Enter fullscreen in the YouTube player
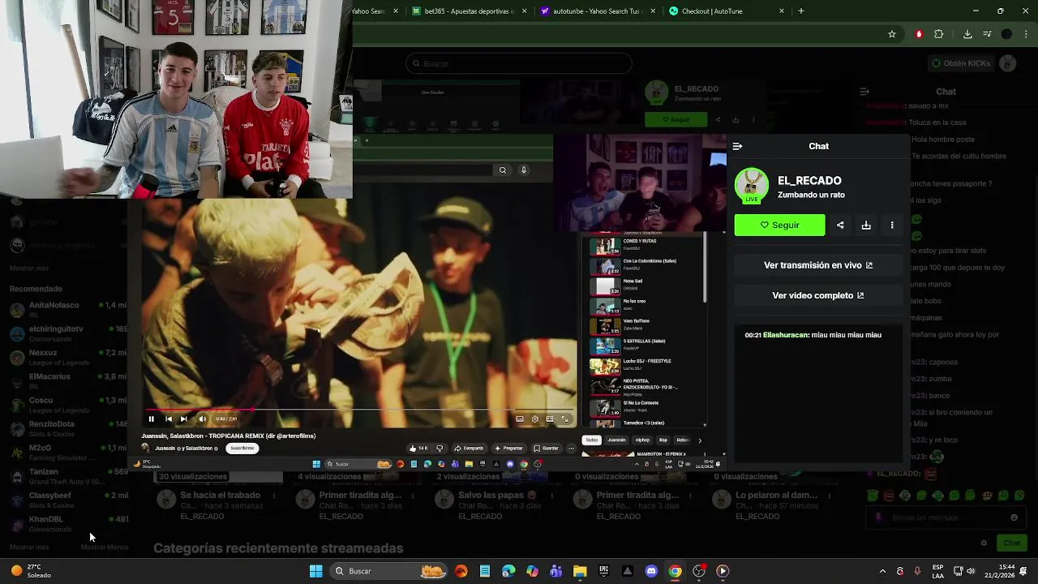Screen dimensions: 1038x584 point(565,419)
